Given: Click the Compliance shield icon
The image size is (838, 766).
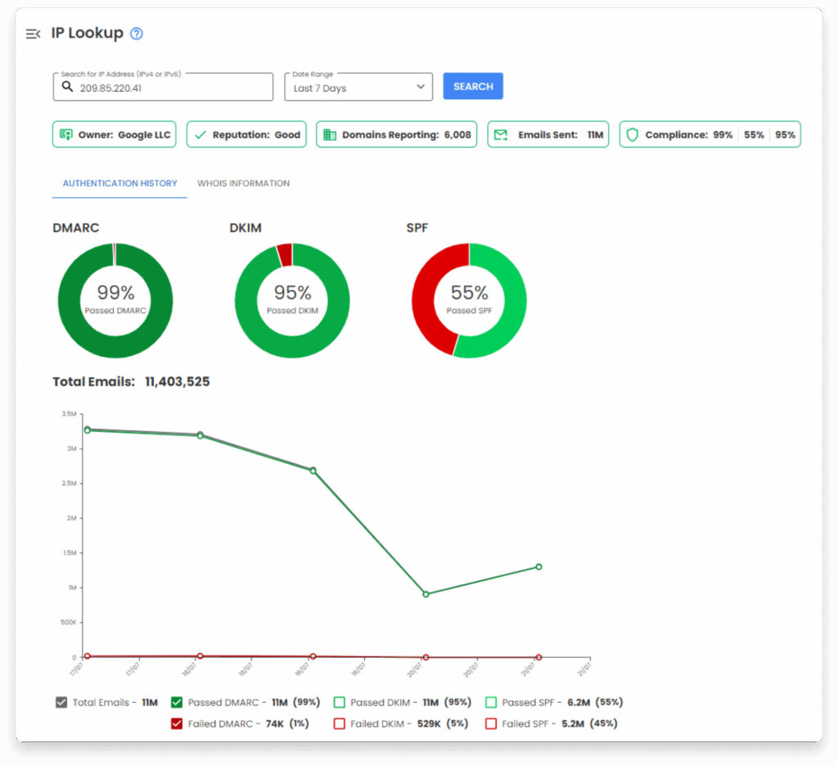Looking at the screenshot, I should coord(632,135).
